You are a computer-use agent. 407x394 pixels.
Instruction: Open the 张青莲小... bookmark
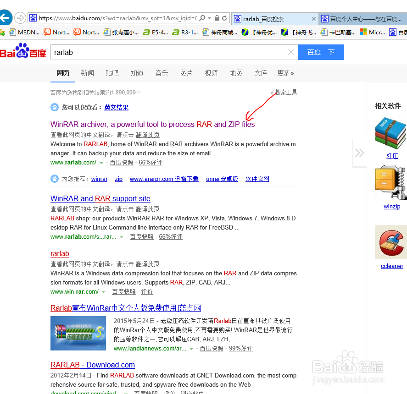pyautogui.click(x=121, y=32)
